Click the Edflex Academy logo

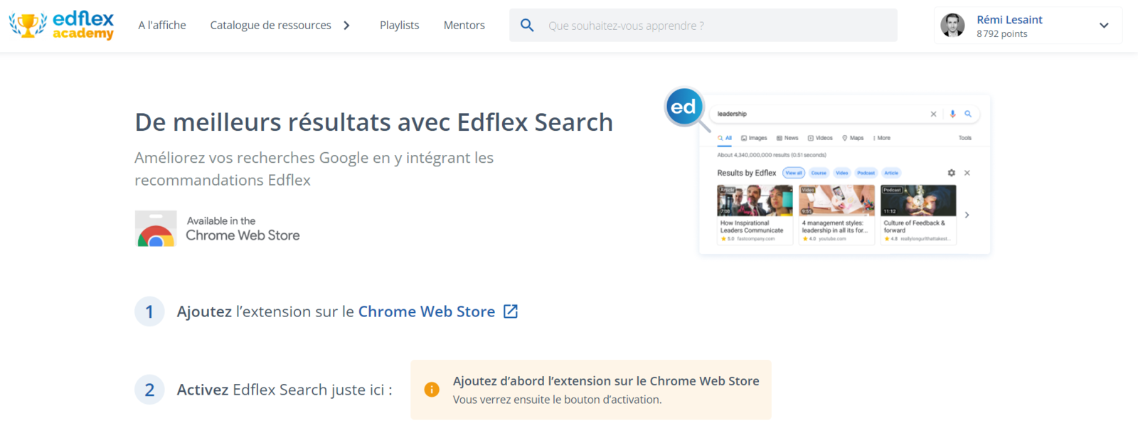[62, 25]
